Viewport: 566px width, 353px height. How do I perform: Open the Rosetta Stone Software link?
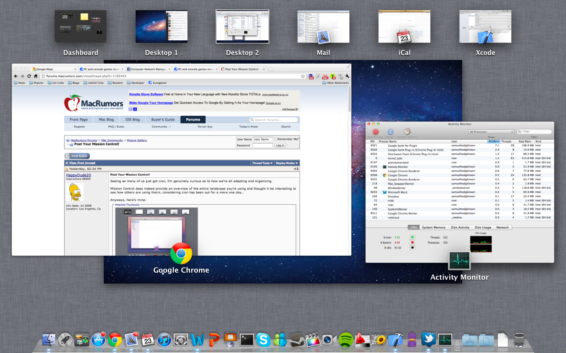point(146,94)
